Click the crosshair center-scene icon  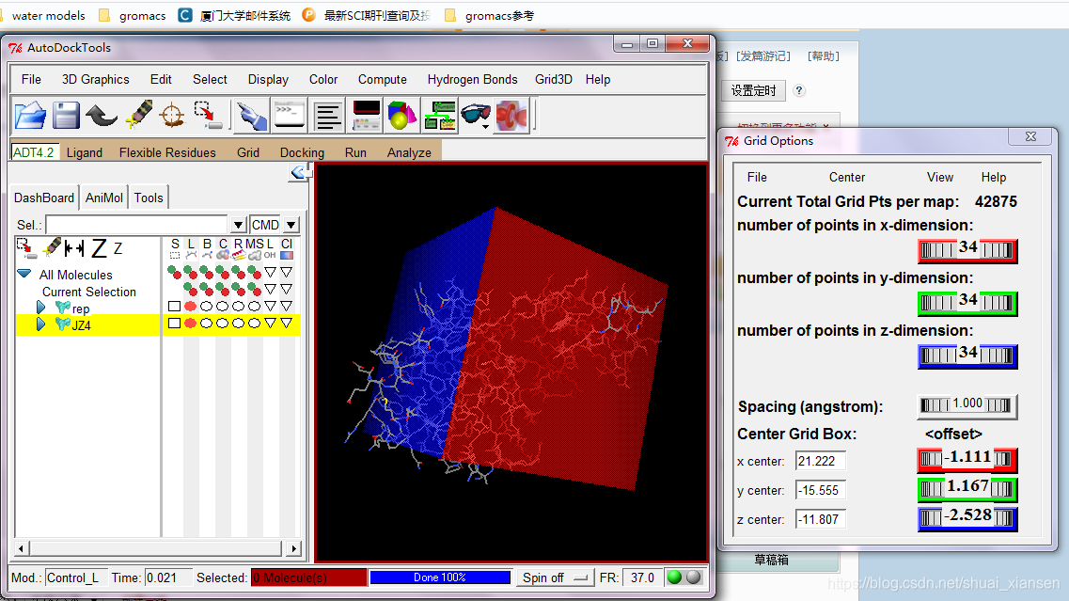[172, 115]
